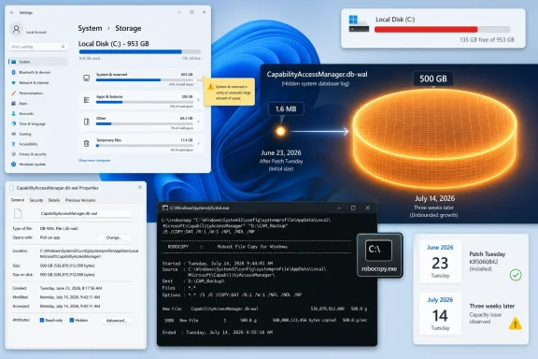Open Windows Update via its circular arrows icon

tap(14, 165)
